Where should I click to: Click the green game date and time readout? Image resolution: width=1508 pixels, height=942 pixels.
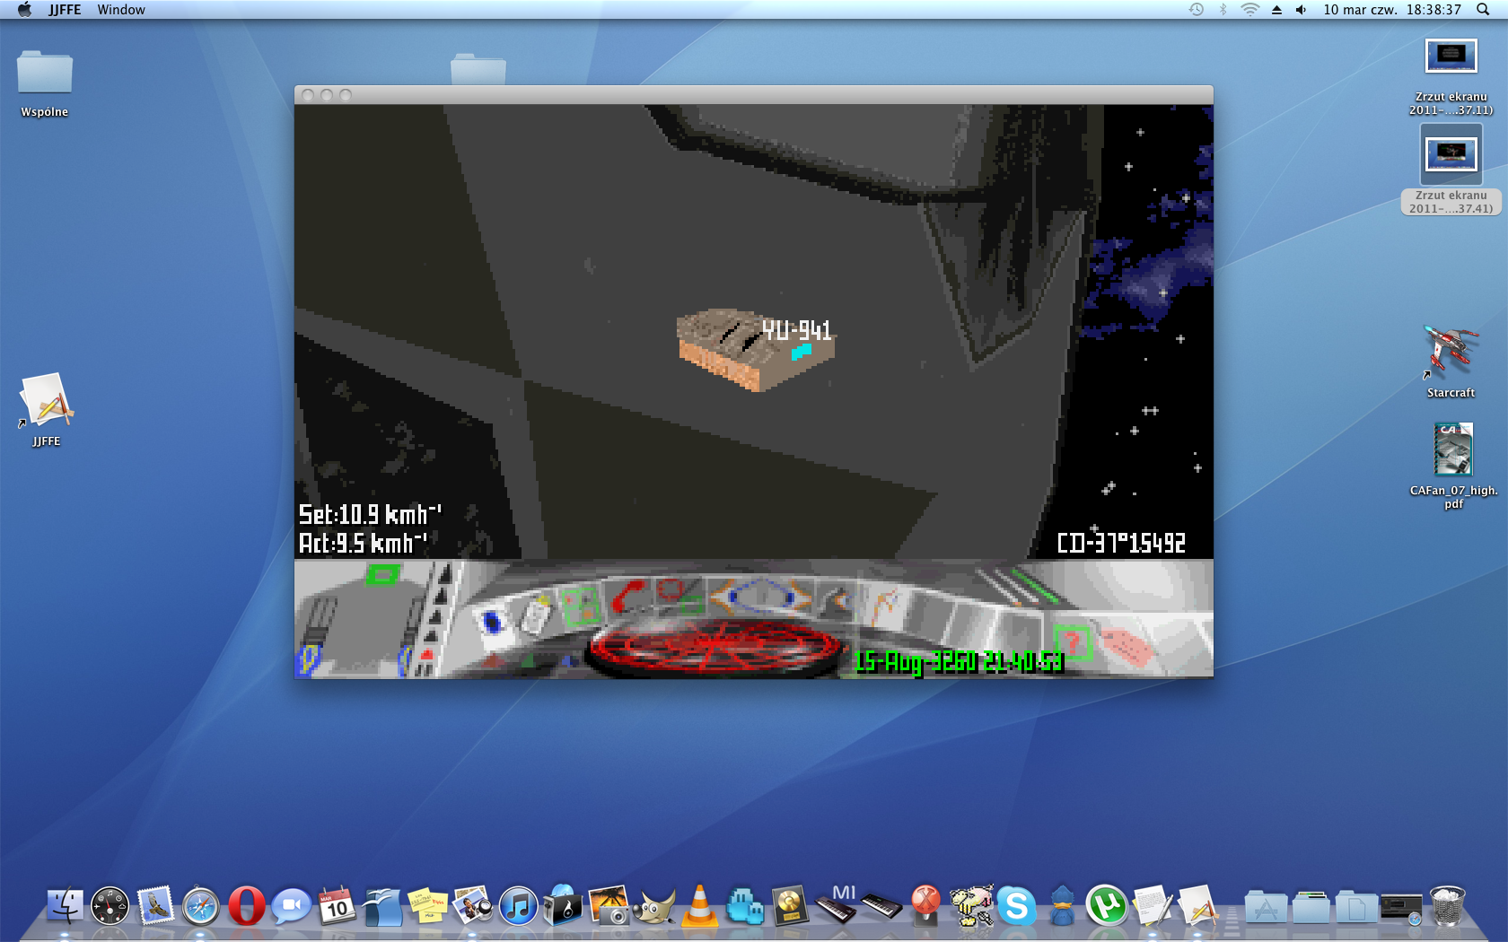pyautogui.click(x=957, y=662)
